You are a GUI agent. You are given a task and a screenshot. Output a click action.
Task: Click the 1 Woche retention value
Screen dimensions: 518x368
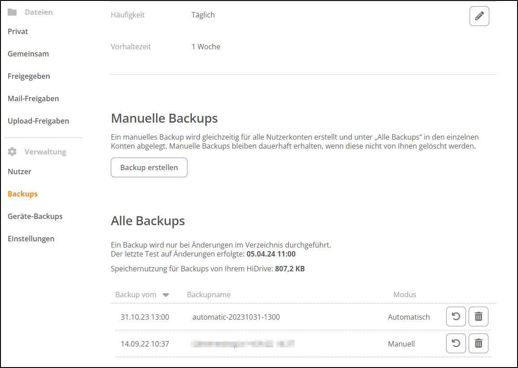206,47
